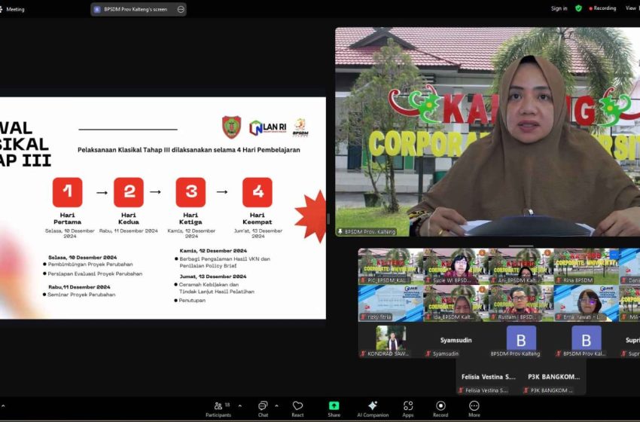Click rizky fitria's muted microphone icon
The width and height of the screenshot is (640, 422).
(363, 317)
